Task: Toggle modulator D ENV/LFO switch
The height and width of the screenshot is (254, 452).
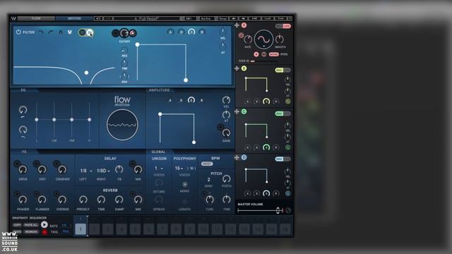Action: tap(282, 159)
